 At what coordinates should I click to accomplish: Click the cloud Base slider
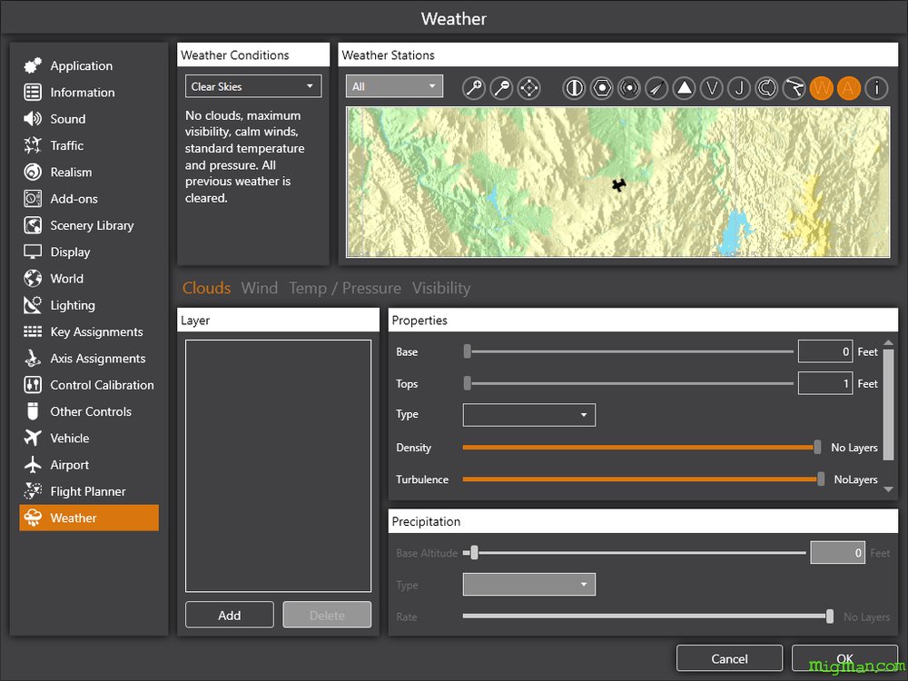(x=629, y=351)
